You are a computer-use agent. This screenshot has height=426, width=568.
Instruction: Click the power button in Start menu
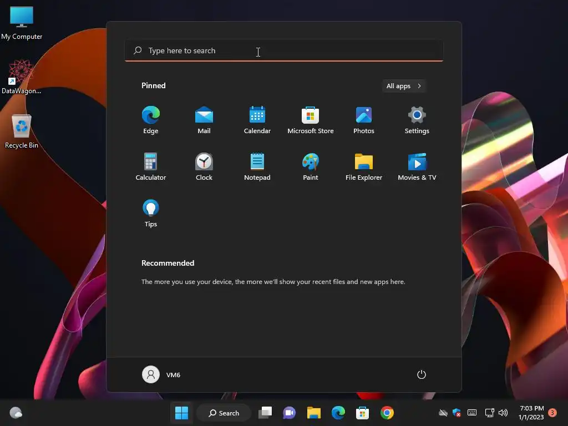422,374
